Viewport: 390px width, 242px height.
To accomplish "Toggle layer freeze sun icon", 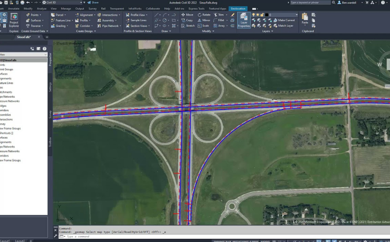I will [258, 15].
